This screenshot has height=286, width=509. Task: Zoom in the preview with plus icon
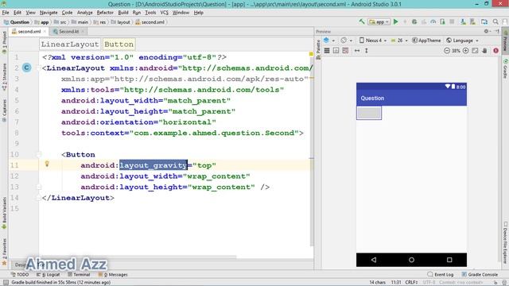pos(466,51)
